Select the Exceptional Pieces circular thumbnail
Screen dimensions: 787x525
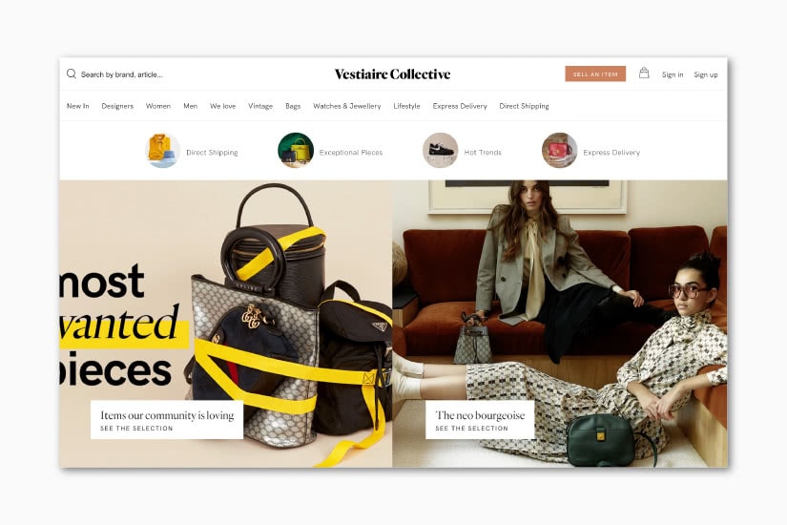[296, 150]
